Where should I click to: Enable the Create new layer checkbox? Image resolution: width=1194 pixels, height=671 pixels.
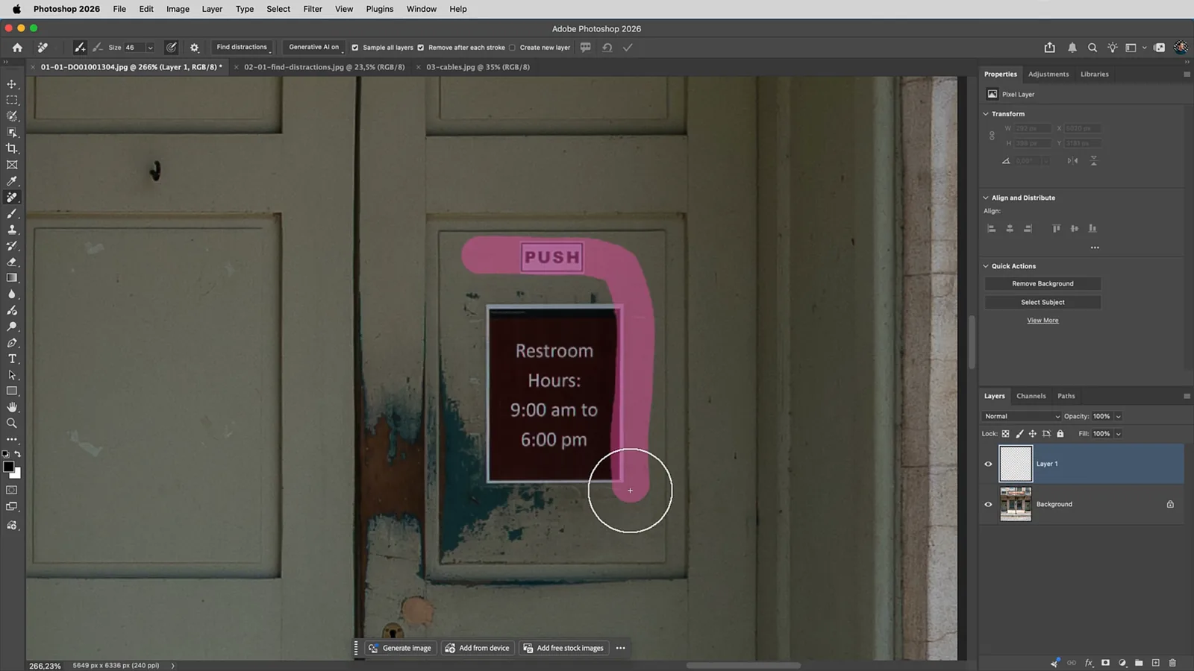click(512, 48)
